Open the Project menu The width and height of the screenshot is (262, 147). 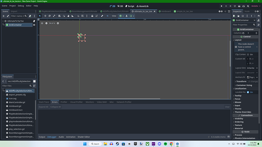13,6
